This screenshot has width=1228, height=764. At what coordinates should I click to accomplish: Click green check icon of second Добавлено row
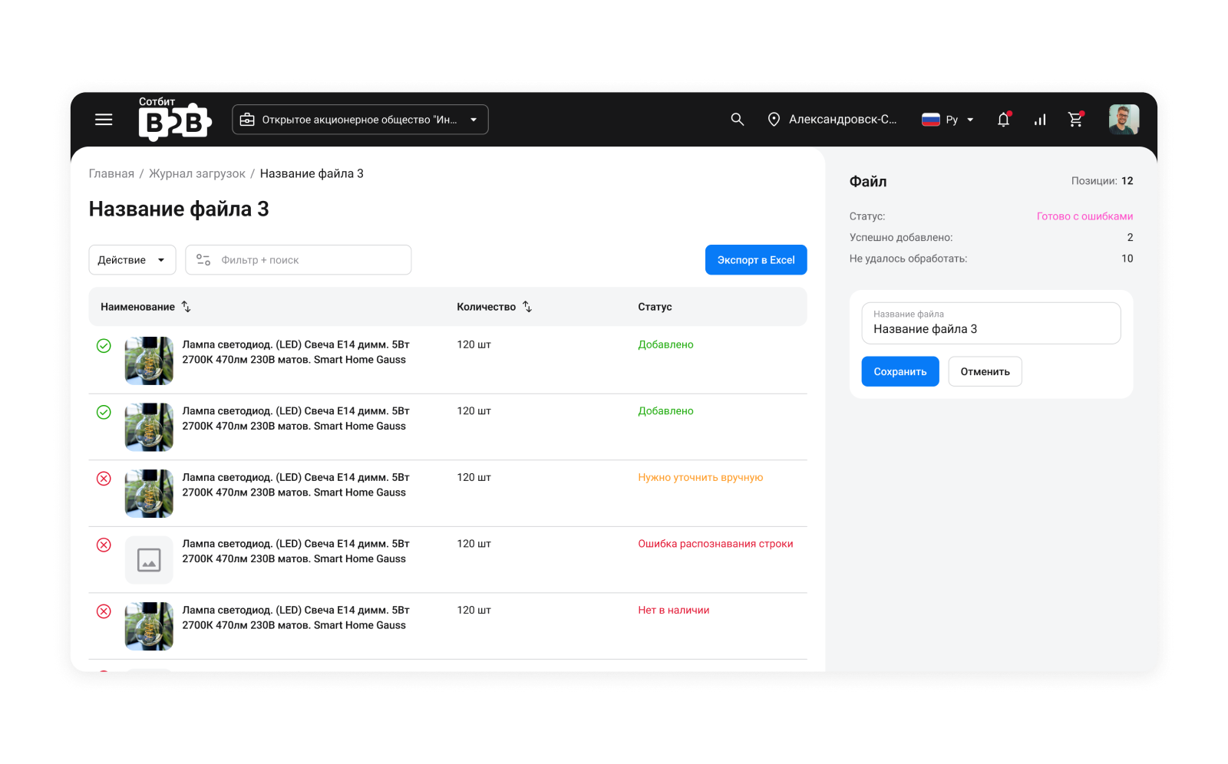click(x=104, y=413)
